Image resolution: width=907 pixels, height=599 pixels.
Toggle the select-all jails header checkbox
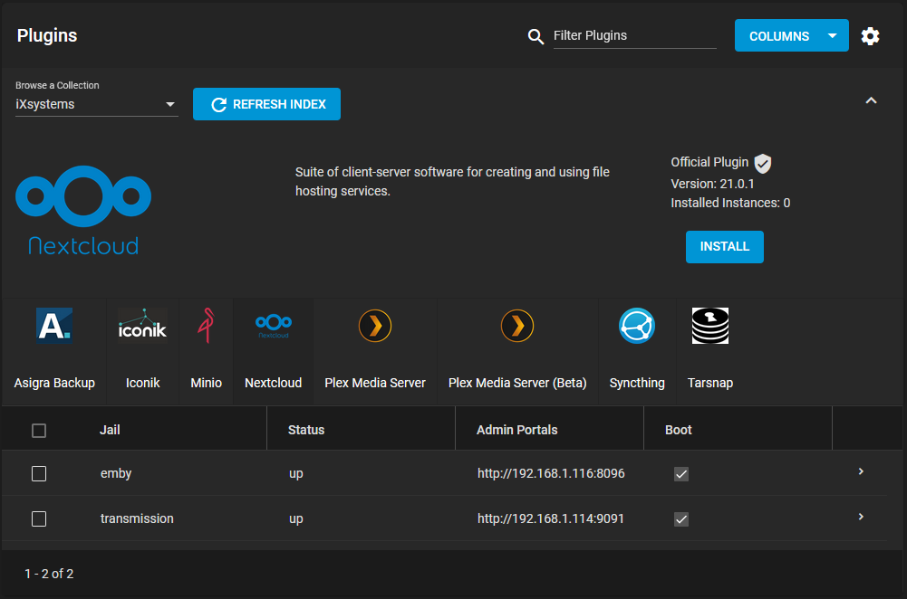point(39,431)
